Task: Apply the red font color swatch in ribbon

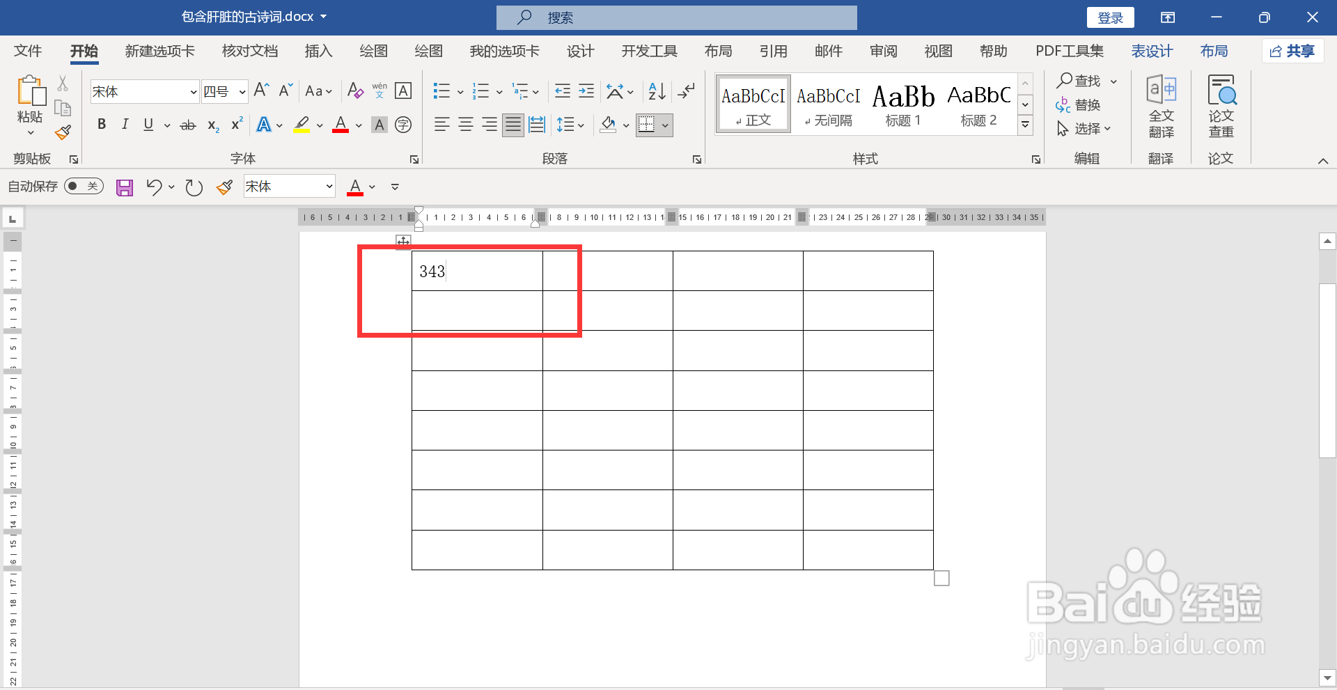Action: tap(341, 125)
